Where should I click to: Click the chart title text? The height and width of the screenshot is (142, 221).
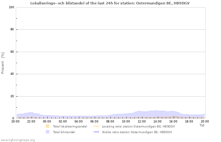110,3
